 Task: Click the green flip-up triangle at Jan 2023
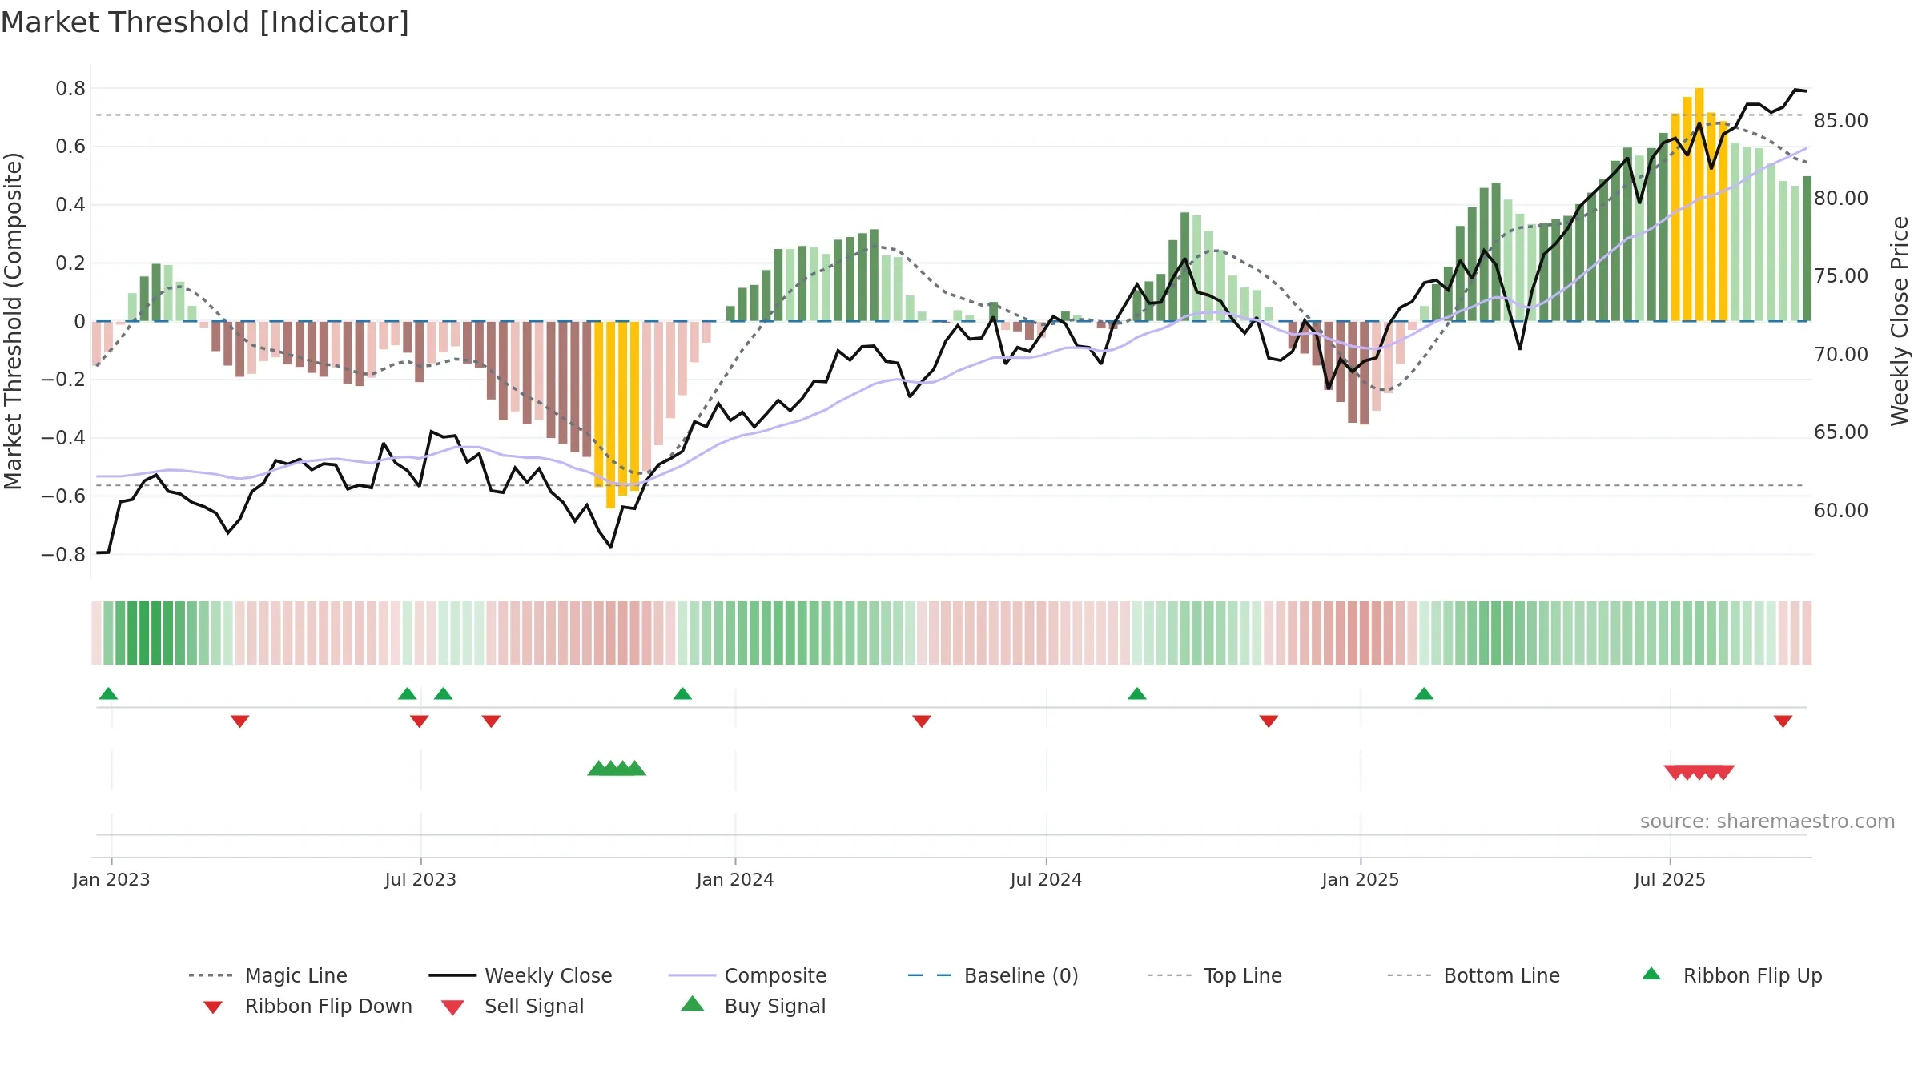coord(108,693)
